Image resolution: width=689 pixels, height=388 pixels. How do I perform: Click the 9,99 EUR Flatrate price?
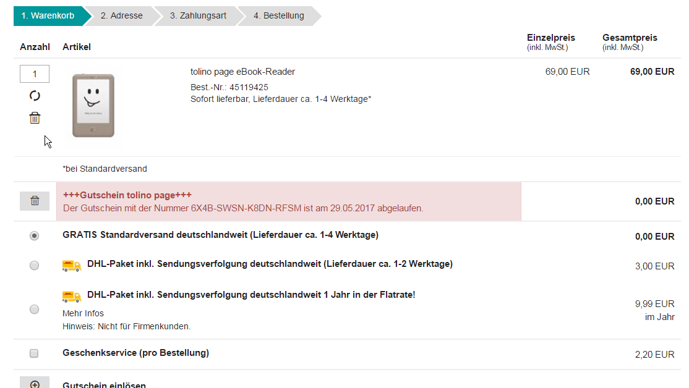click(654, 304)
